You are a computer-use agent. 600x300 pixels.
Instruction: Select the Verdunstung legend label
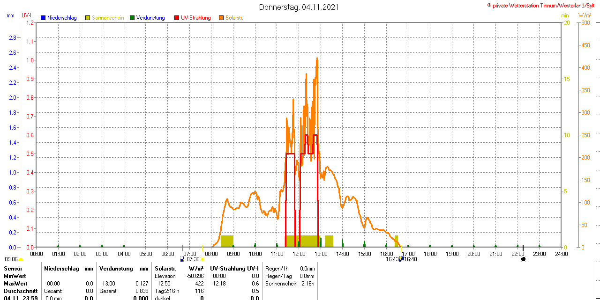[150, 18]
